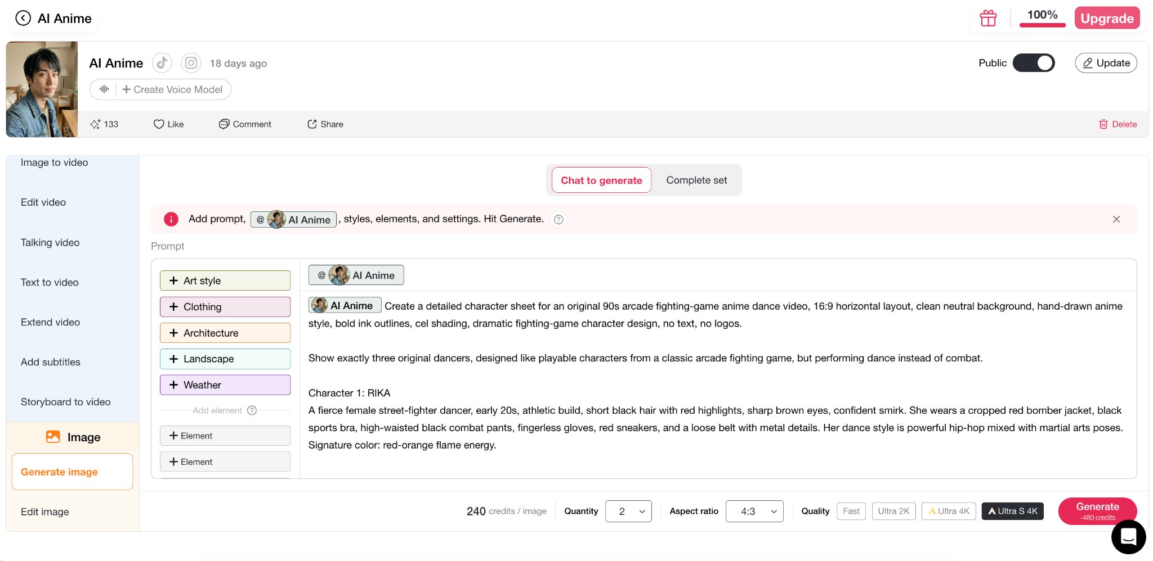Open the Quantity dropdown
1153x561 pixels.
coord(628,511)
